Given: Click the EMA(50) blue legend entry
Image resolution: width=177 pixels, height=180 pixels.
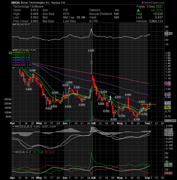Looking at the screenshot, I should coord(21,60).
